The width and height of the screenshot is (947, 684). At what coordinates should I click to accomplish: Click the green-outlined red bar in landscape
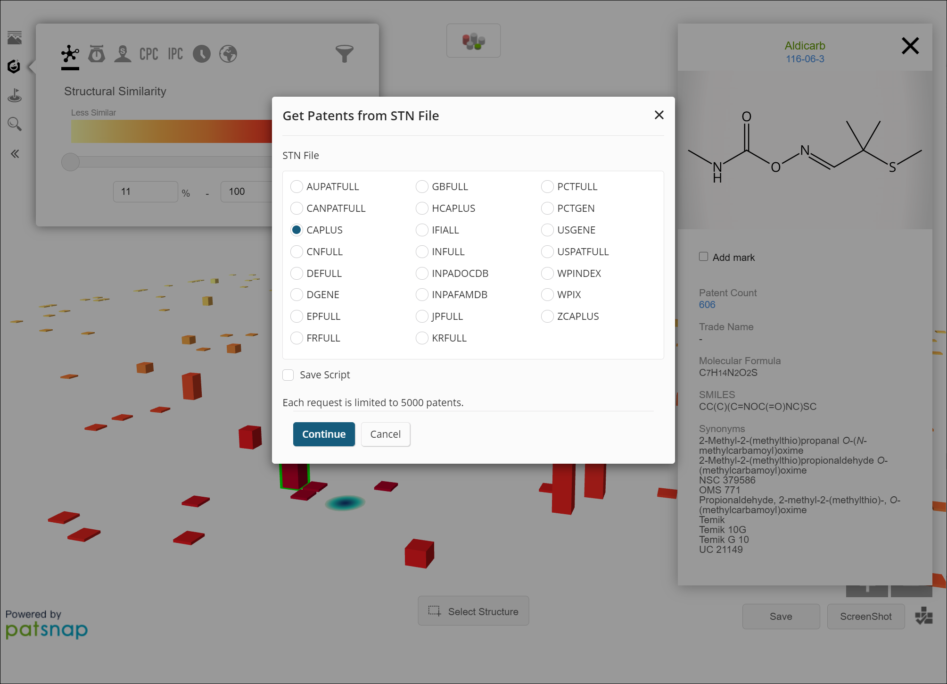coord(294,476)
